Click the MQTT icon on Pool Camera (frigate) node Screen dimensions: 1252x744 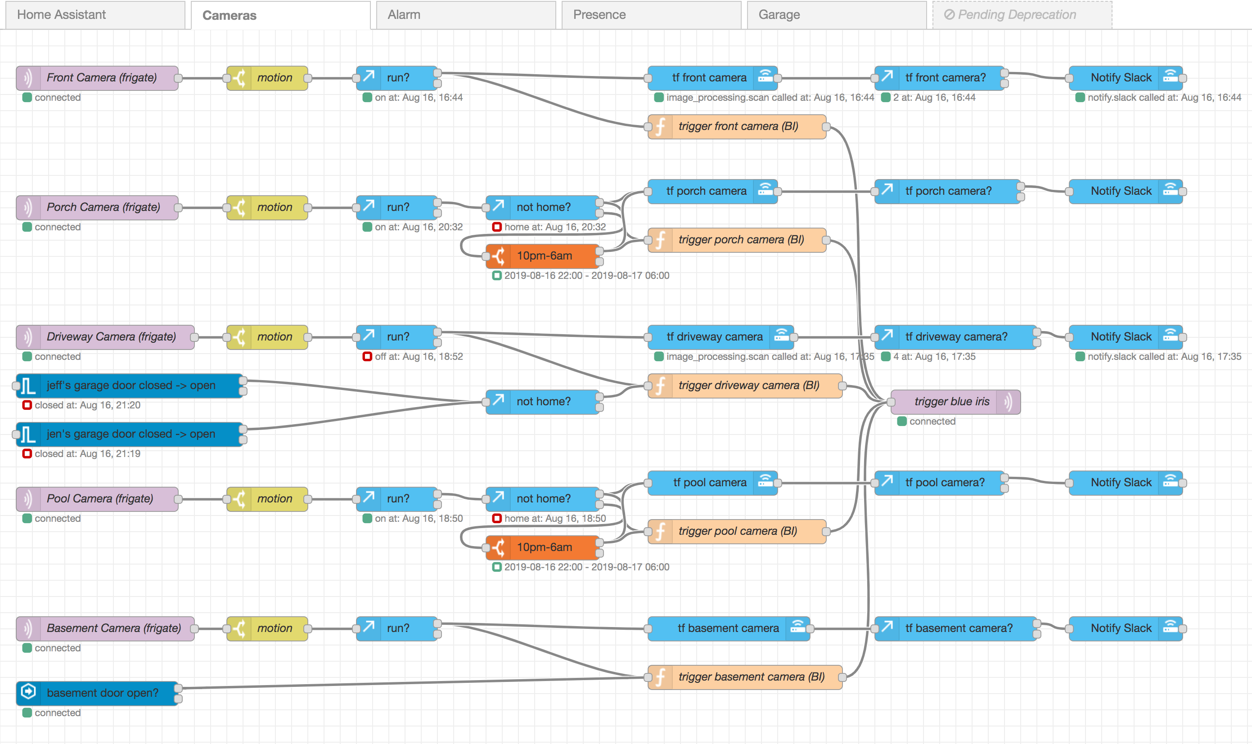27,499
